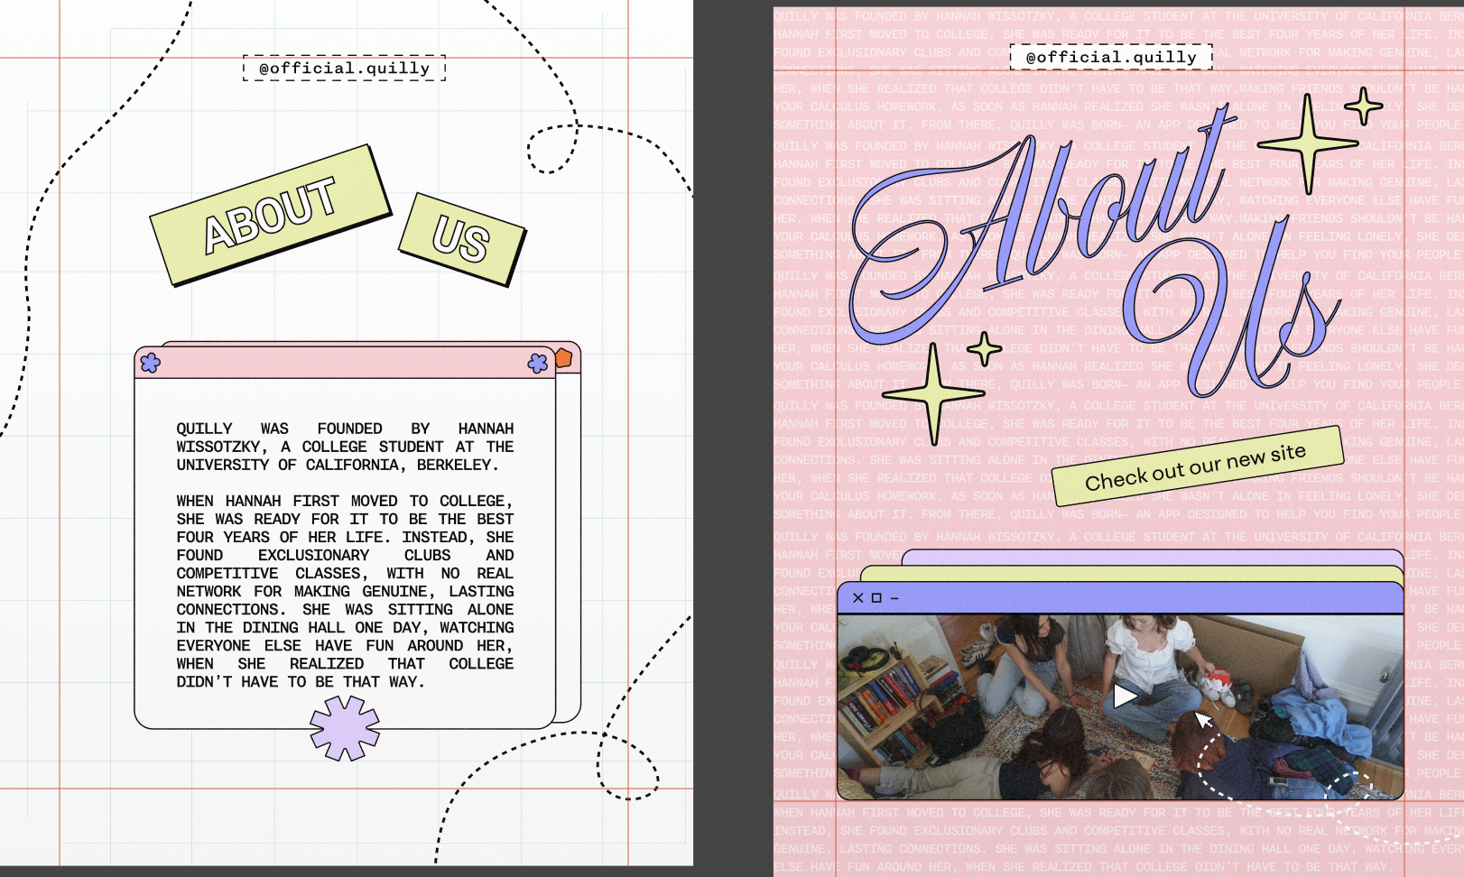The image size is (1464, 877).
Task: Select the blue flower icon left of pink bar
Action: click(x=151, y=363)
